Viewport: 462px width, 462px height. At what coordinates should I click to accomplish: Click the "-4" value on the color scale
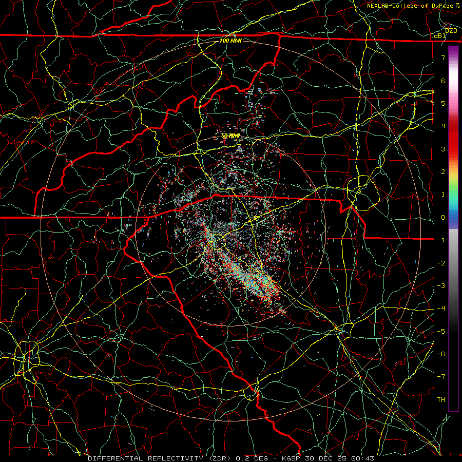(x=441, y=309)
